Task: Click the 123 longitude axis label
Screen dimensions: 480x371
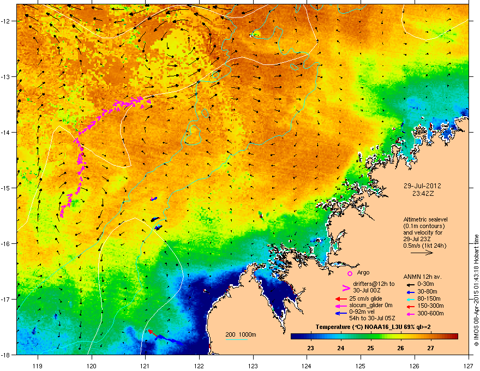Action: [253, 366]
